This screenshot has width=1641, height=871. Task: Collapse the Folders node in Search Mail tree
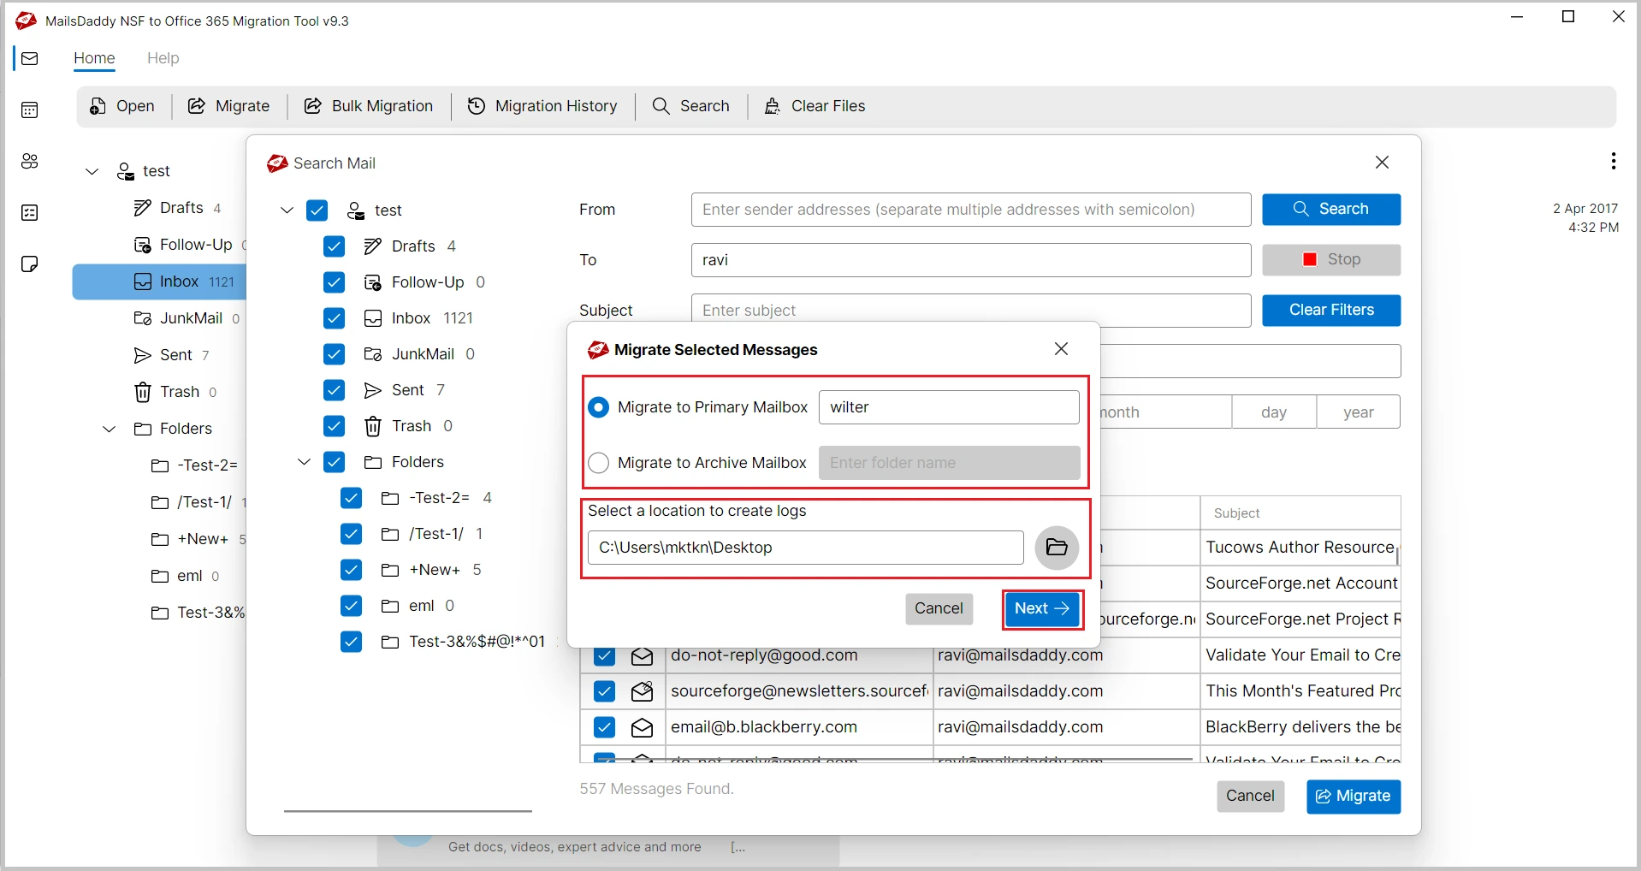(304, 462)
